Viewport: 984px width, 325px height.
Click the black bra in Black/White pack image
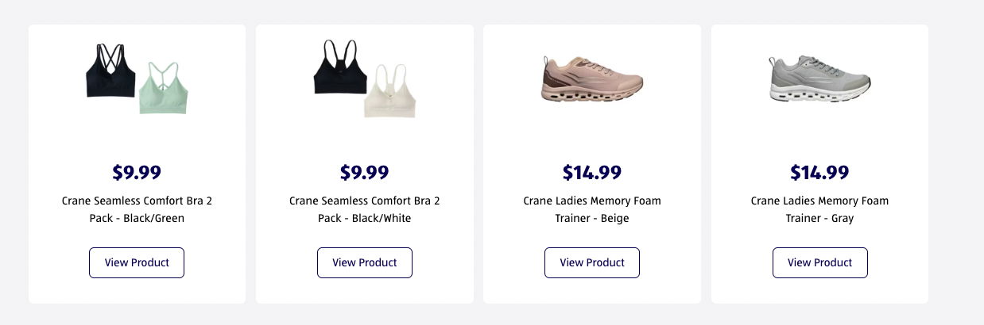point(340,69)
